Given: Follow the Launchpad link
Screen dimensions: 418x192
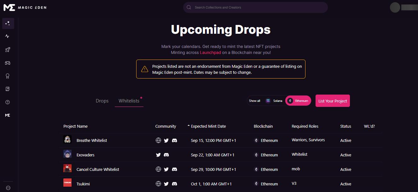Looking at the screenshot, I should click(210, 53).
